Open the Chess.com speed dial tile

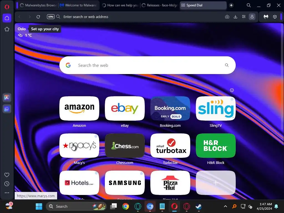pos(125,146)
